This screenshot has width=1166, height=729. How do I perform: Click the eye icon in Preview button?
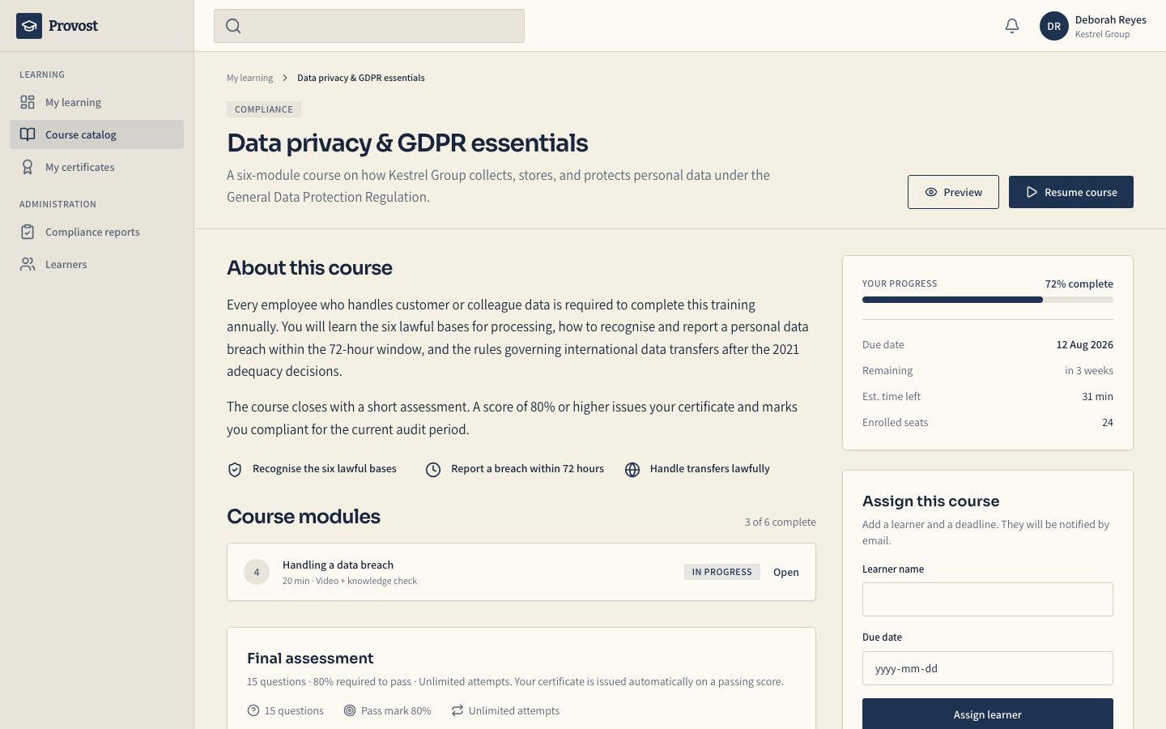(931, 192)
